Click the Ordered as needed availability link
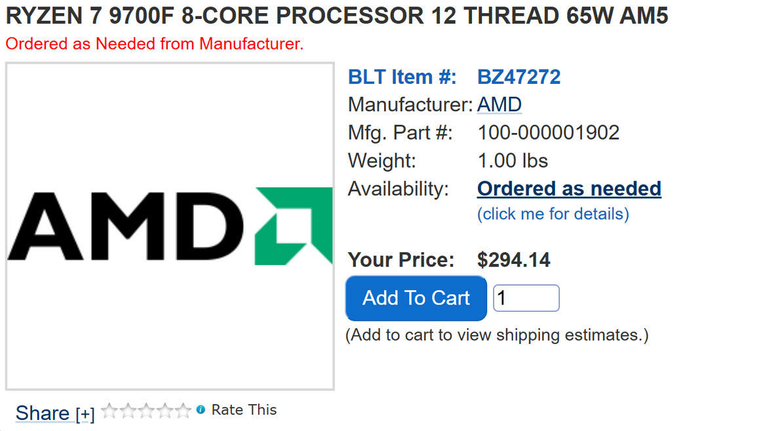This screenshot has width=761, height=431. tap(569, 189)
